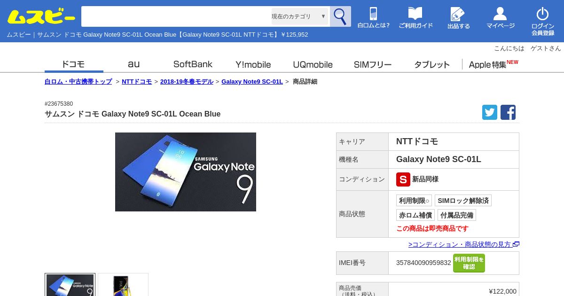Click 商品状態 label cell
564x296 pixels.
[362, 214]
